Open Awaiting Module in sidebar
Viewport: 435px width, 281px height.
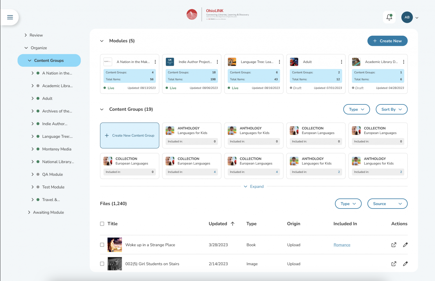pyautogui.click(x=48, y=212)
